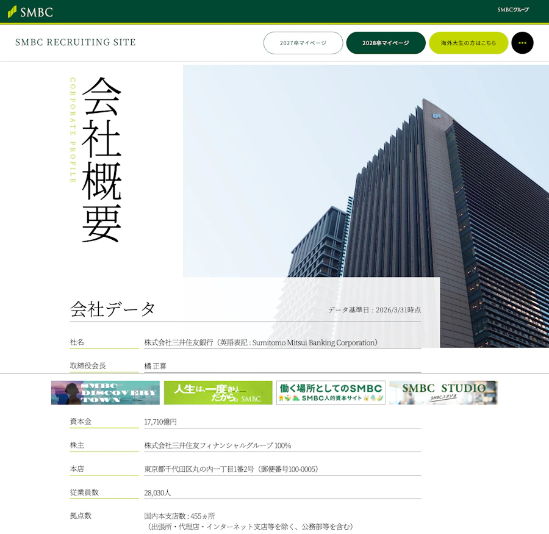The width and height of the screenshot is (549, 534).
Task: Open the 2027卒マイページ button
Action: [x=303, y=43]
